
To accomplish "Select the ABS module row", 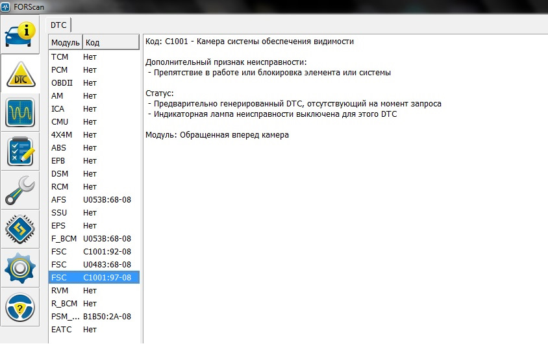I will 94,148.
